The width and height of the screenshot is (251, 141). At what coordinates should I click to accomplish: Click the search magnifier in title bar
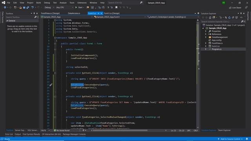pos(141,3)
